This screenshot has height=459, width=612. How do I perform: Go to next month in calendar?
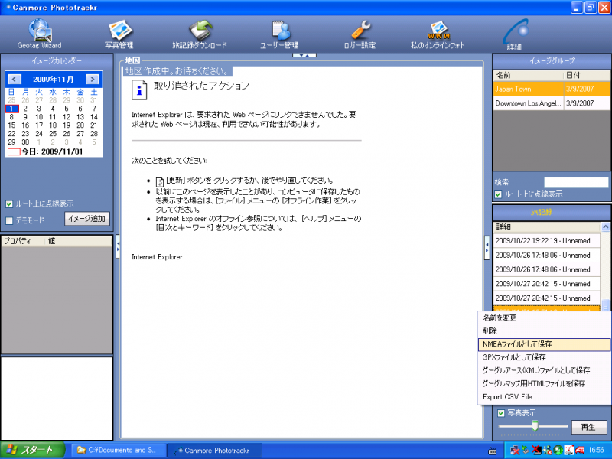tap(93, 79)
